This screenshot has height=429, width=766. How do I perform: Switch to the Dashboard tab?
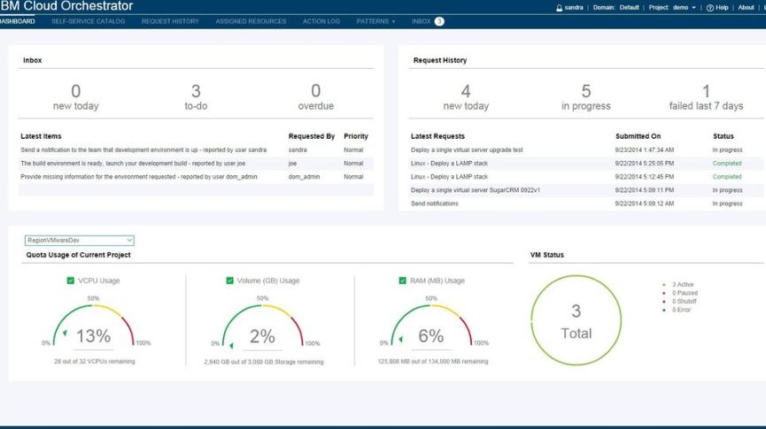(x=17, y=21)
